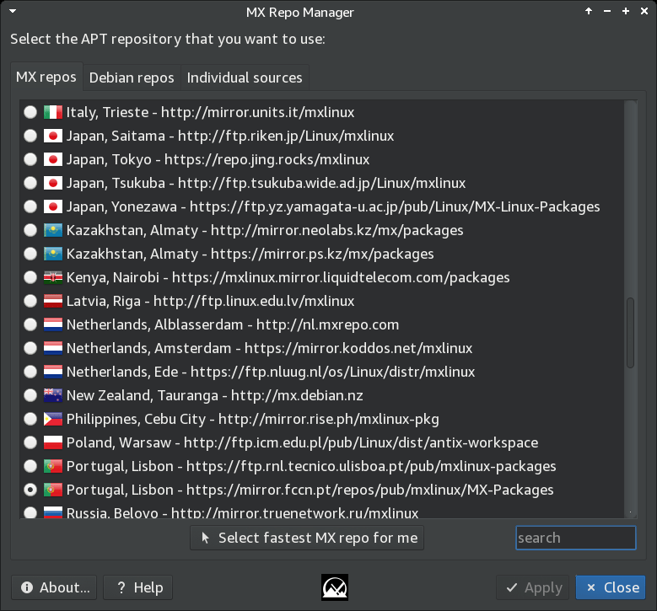Click the repo list vertical scrollbar handle

(x=630, y=333)
